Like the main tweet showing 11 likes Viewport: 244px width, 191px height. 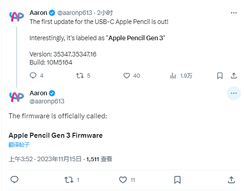click(x=123, y=180)
